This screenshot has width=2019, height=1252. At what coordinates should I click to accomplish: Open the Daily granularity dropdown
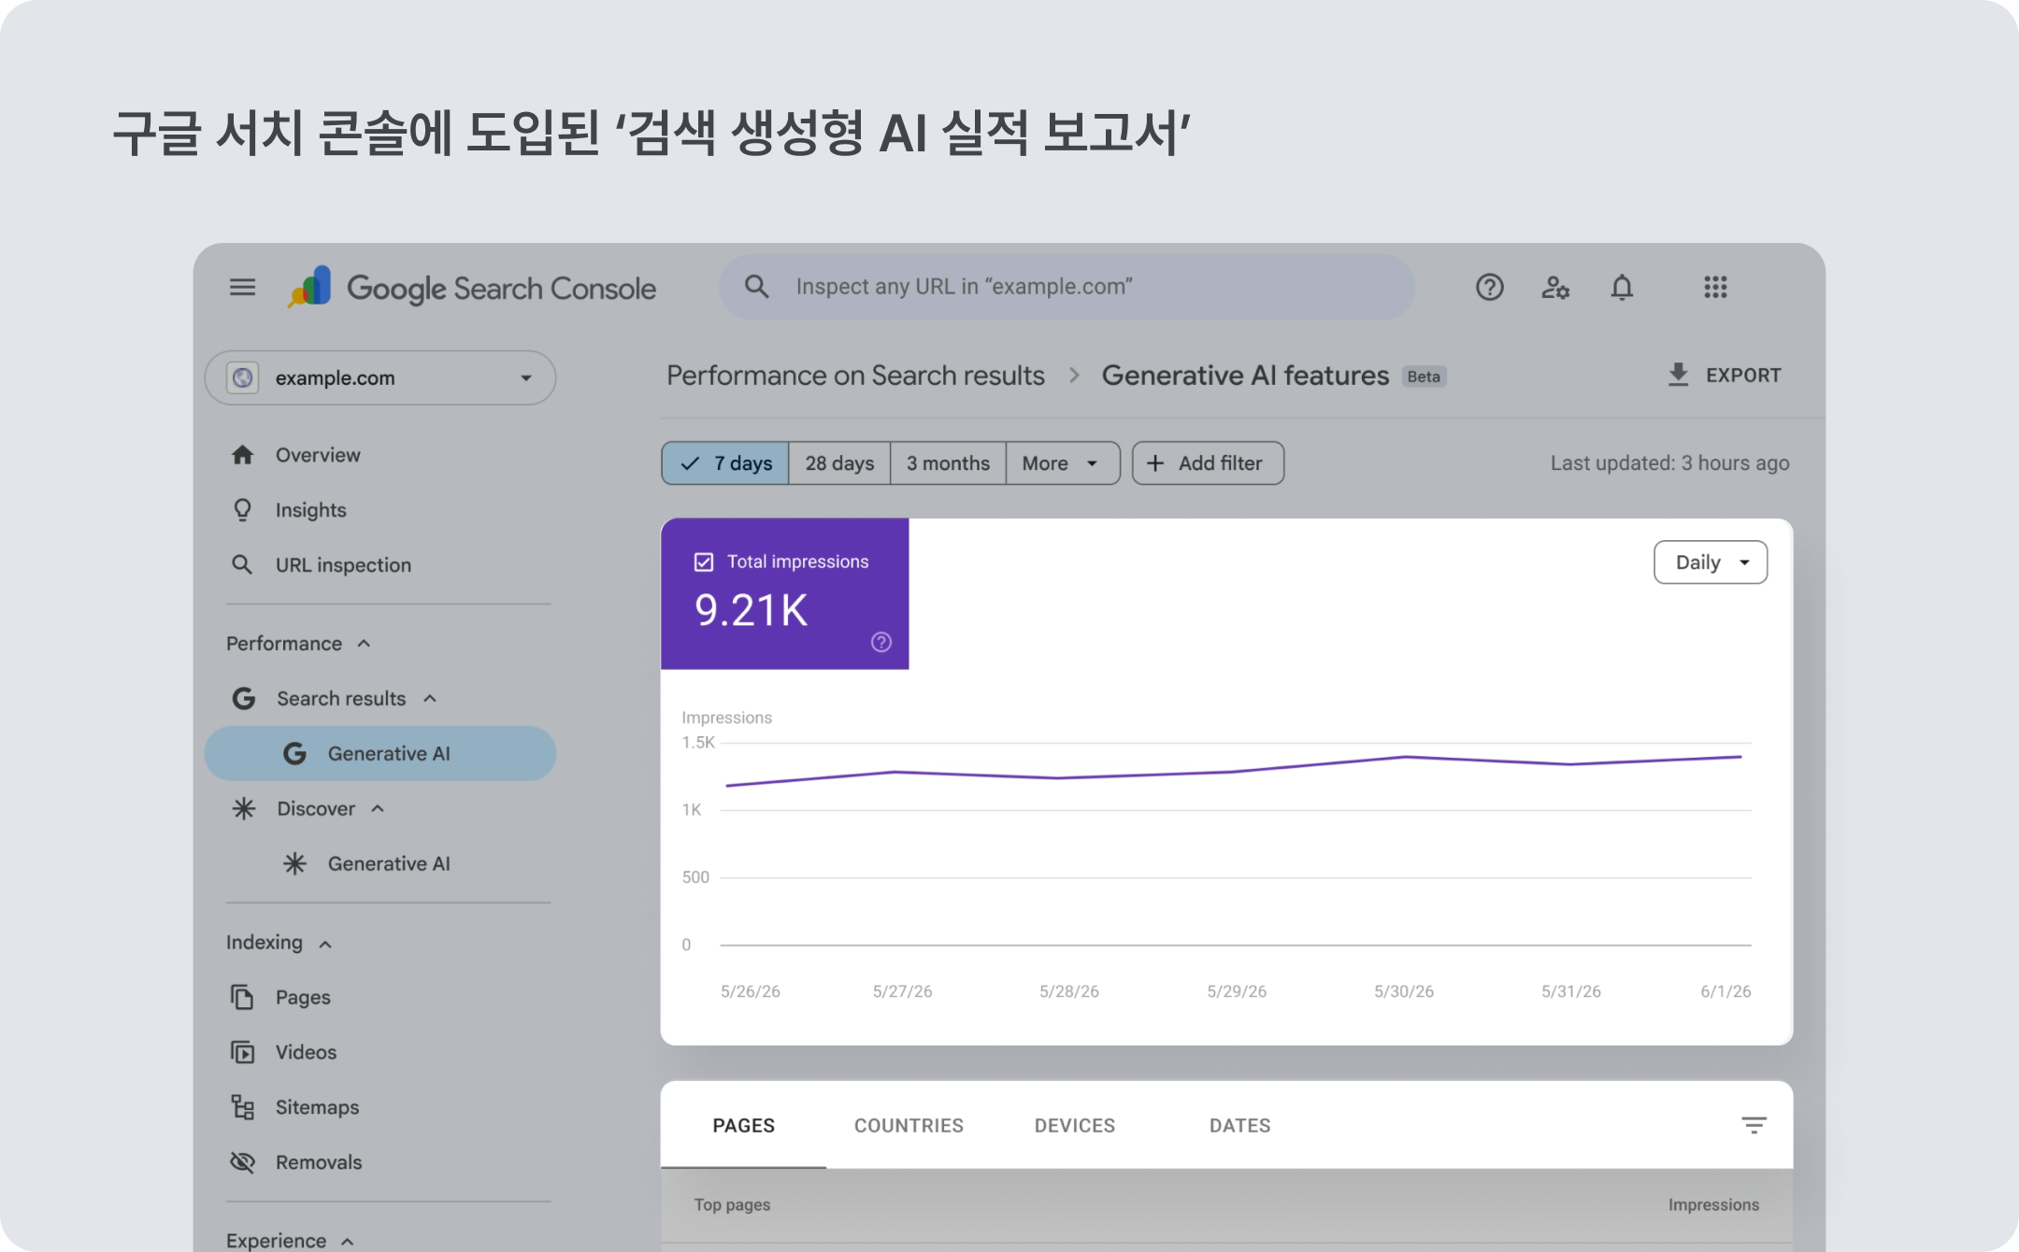1711,562
